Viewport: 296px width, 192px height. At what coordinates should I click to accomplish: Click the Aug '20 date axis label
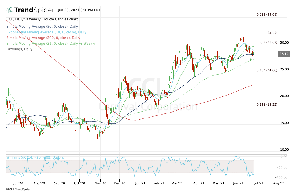[39, 183]
